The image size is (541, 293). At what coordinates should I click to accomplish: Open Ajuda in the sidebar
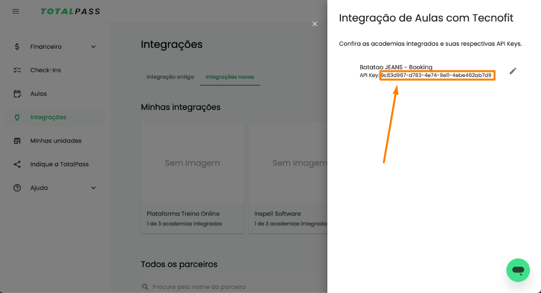(x=55, y=187)
